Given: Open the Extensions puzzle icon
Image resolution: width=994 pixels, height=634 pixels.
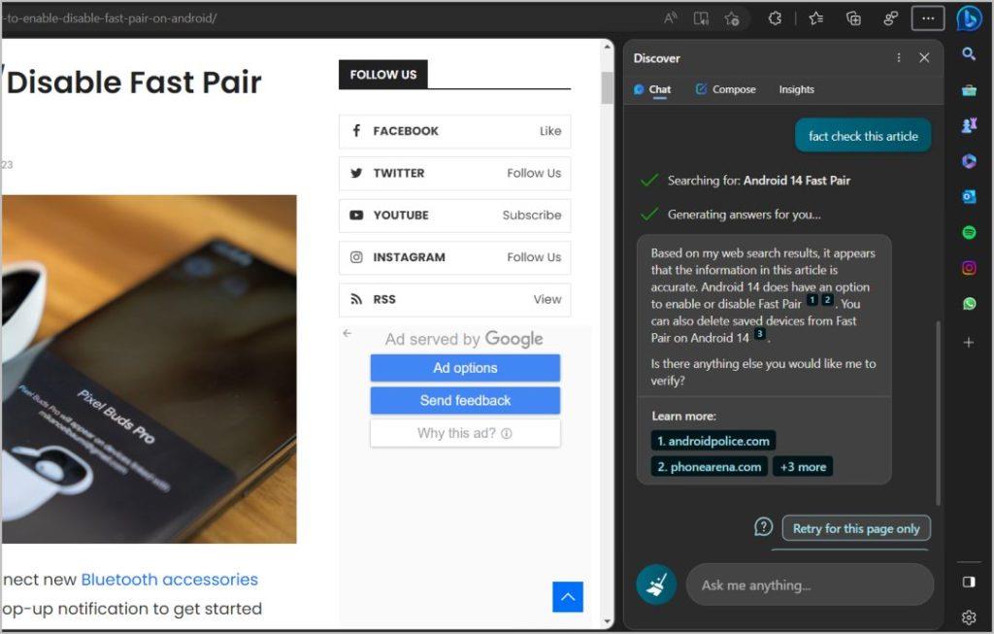Looking at the screenshot, I should click(x=775, y=18).
